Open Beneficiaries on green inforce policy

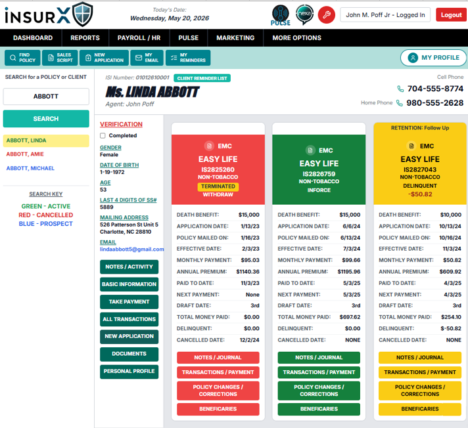[319, 409]
